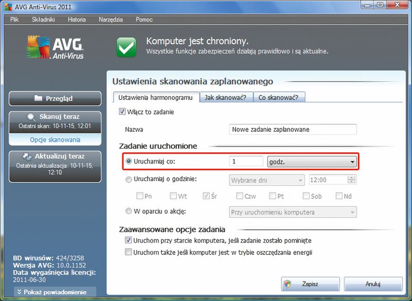The width and height of the screenshot is (412, 301).
Task: Click the AVG icon in the title bar
Action: [x=8, y=7]
